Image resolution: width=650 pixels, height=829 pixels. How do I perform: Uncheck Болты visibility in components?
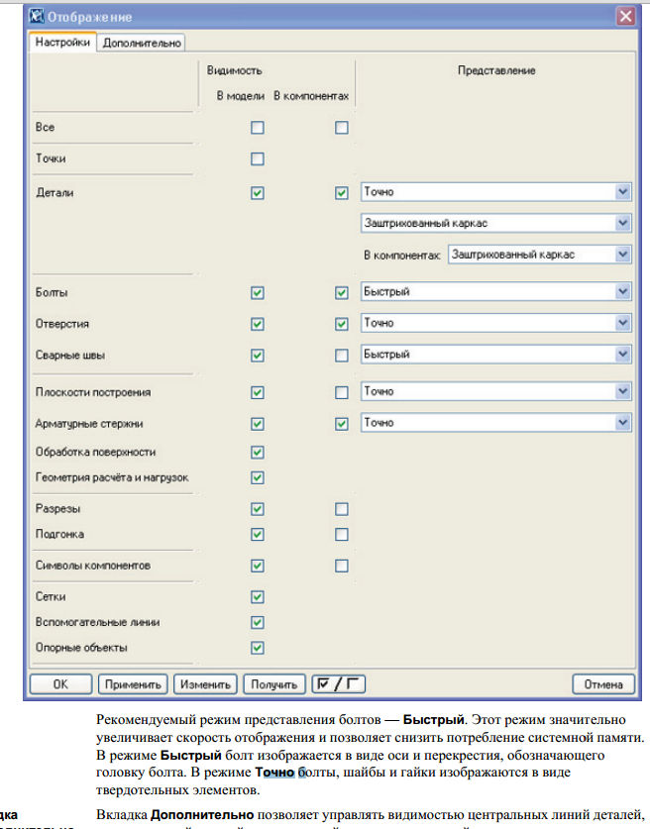pos(342,293)
